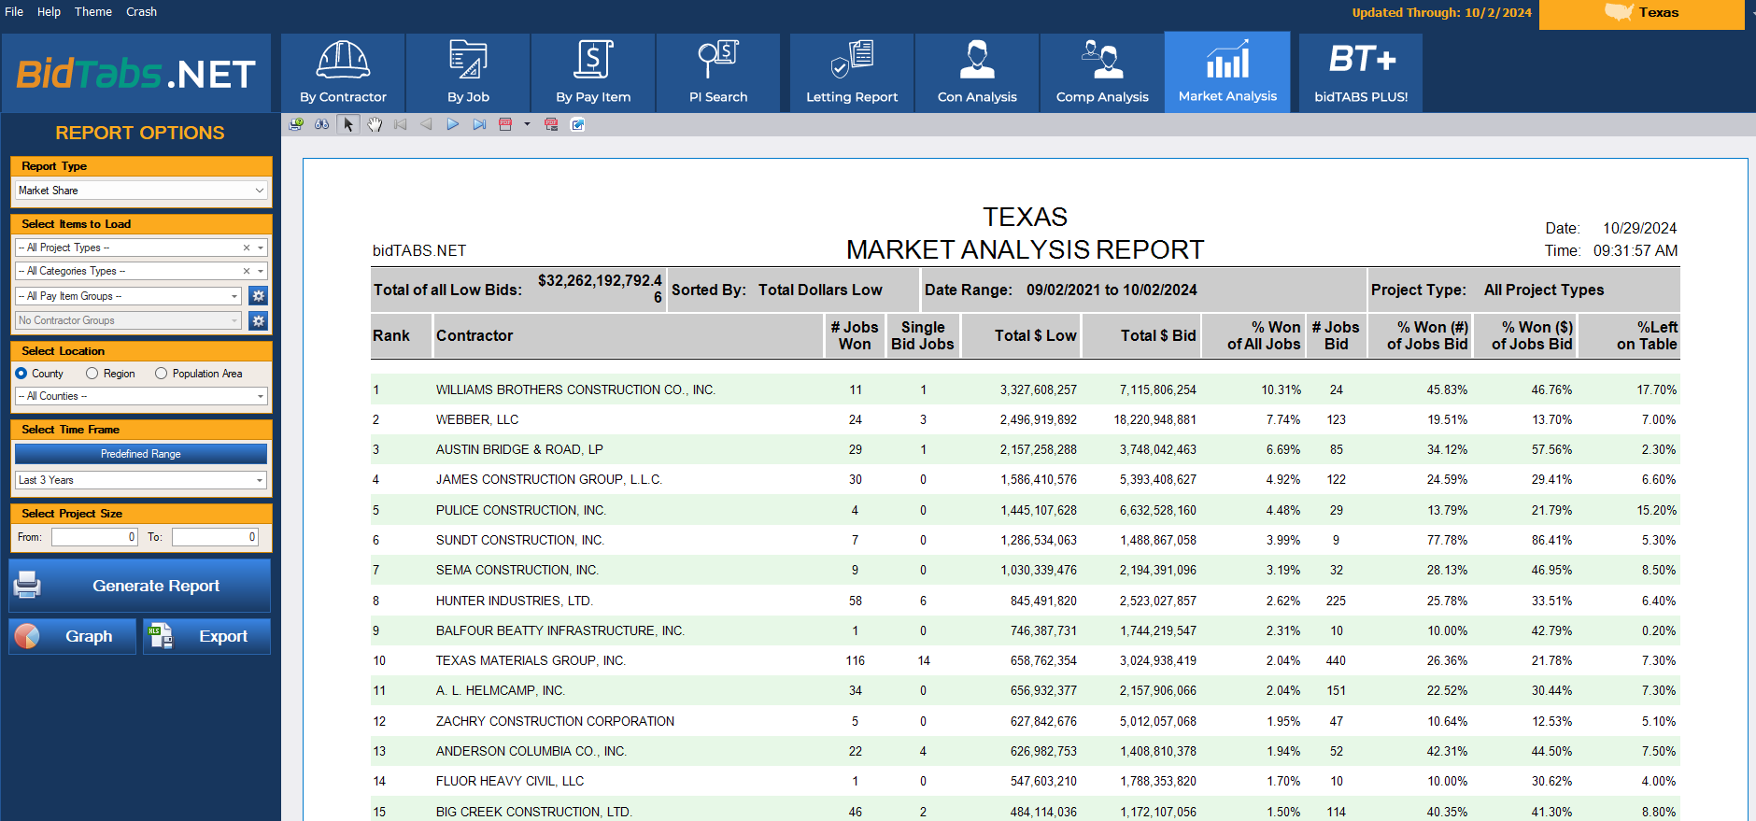The image size is (1756, 821).
Task: Click the Updated Through 10/2/2024 text
Action: coord(1441,13)
